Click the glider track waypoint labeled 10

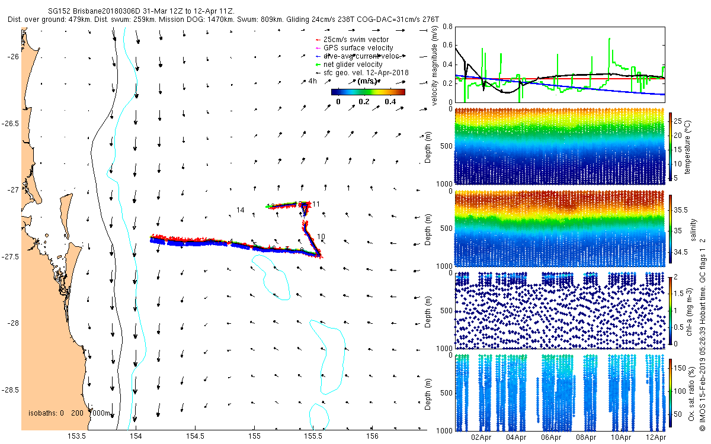click(x=321, y=237)
